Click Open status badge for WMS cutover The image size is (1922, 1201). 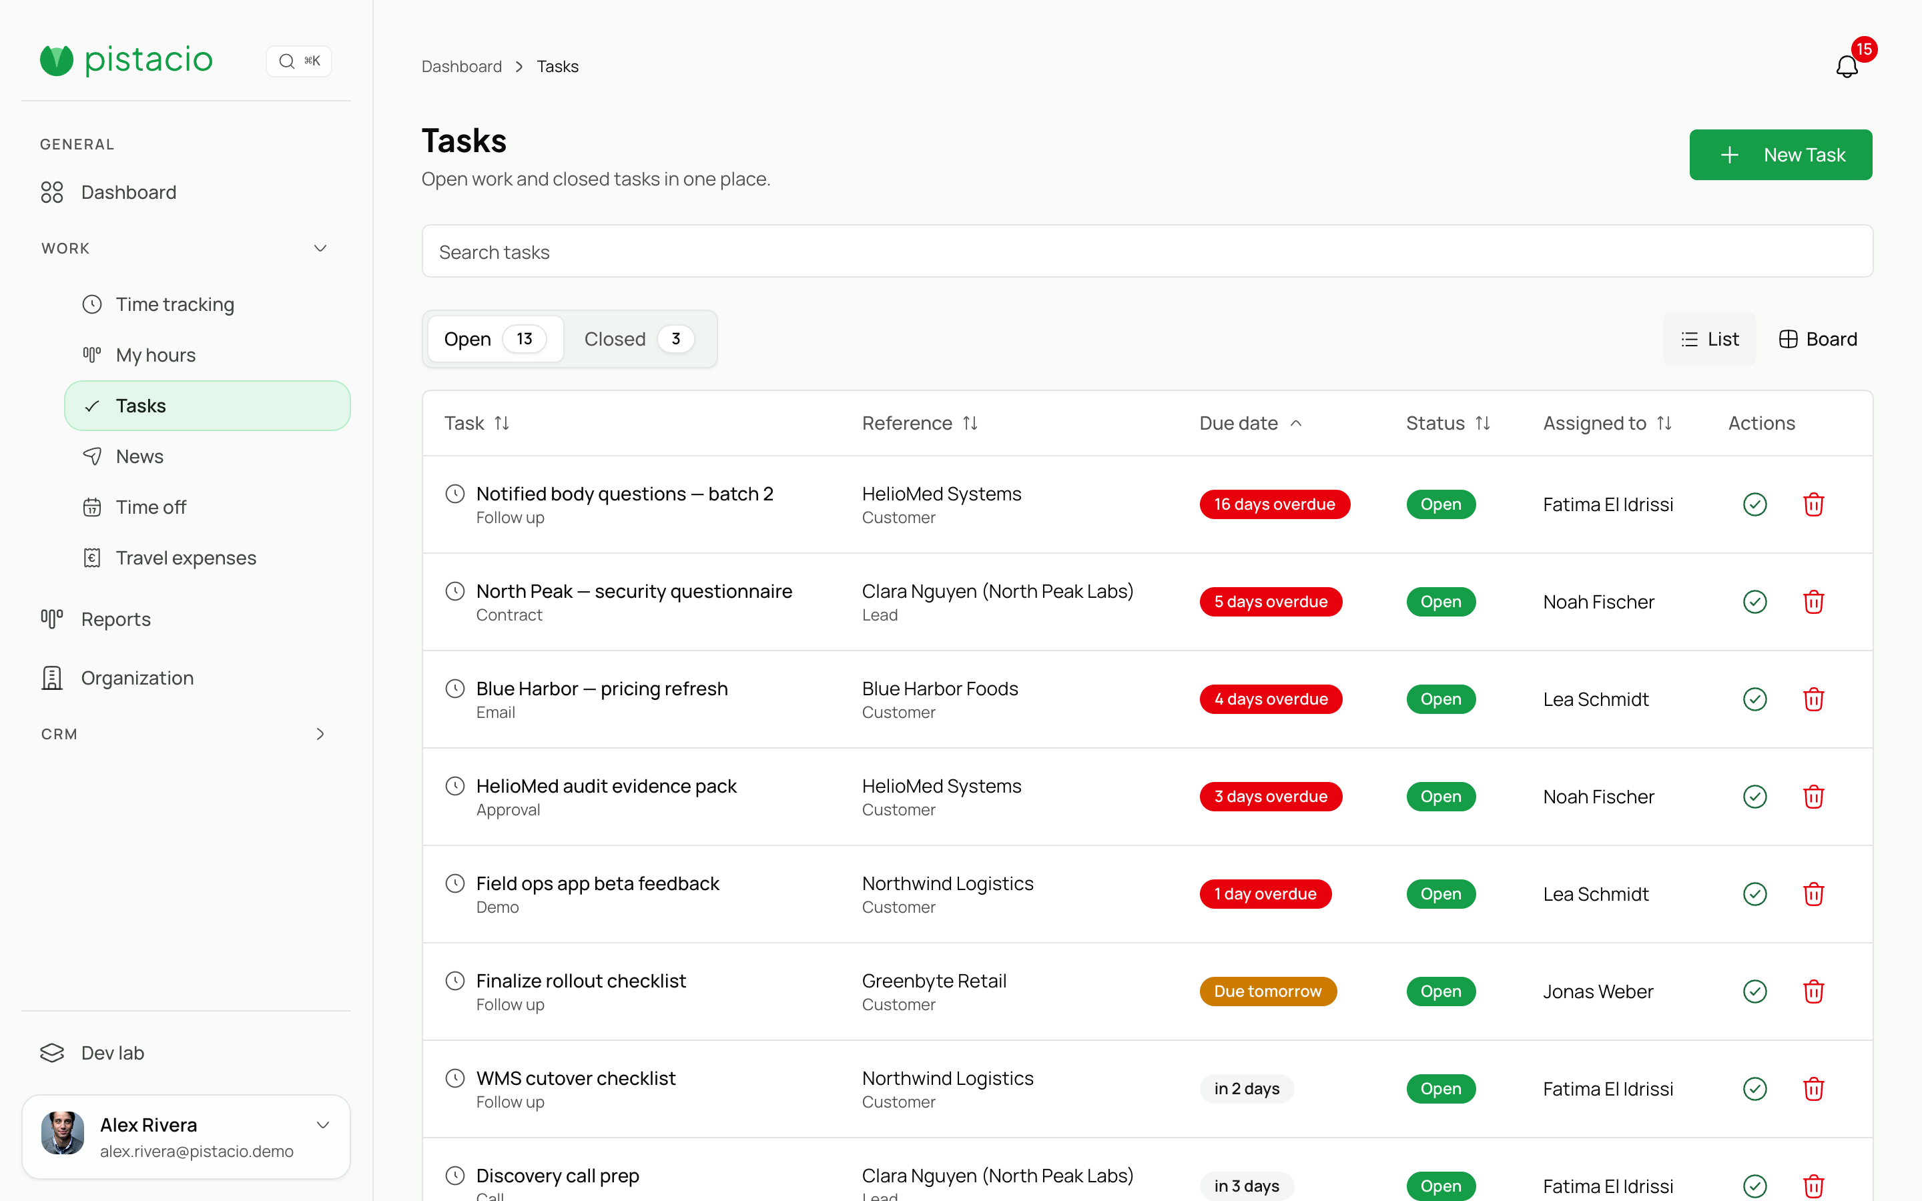1441,1089
